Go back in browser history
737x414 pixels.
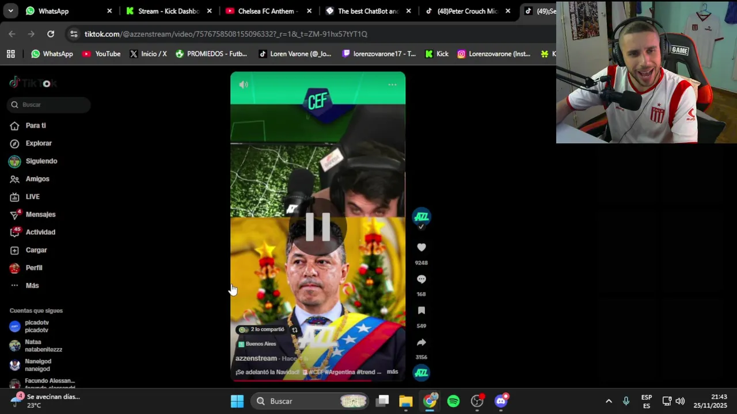point(12,34)
